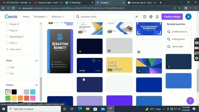Search related 'name card' suggestion
The height and width of the screenshot is (112, 199).
click(x=178, y=47)
